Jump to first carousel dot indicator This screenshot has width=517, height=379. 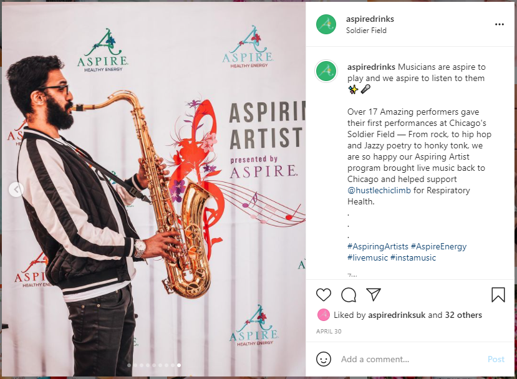pyautogui.click(x=129, y=365)
